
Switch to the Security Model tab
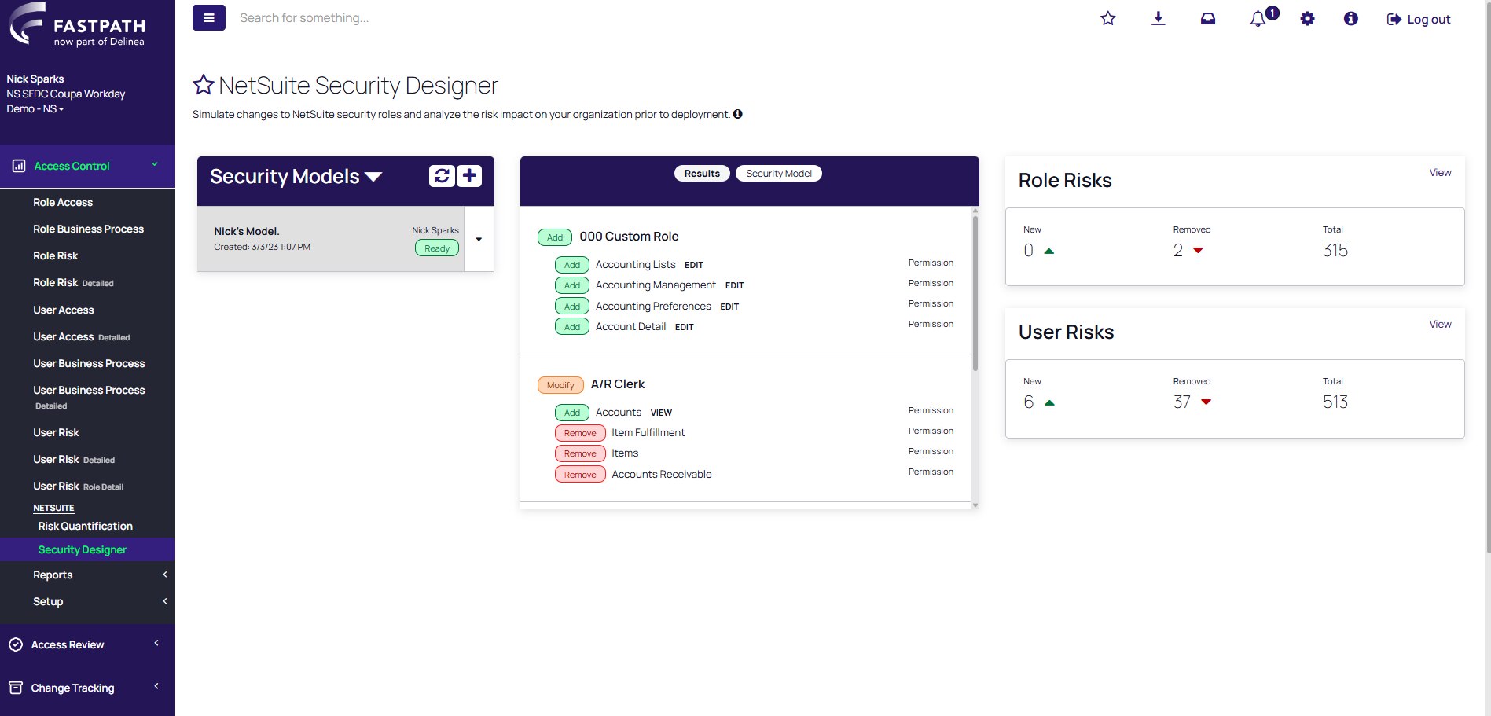pos(779,174)
